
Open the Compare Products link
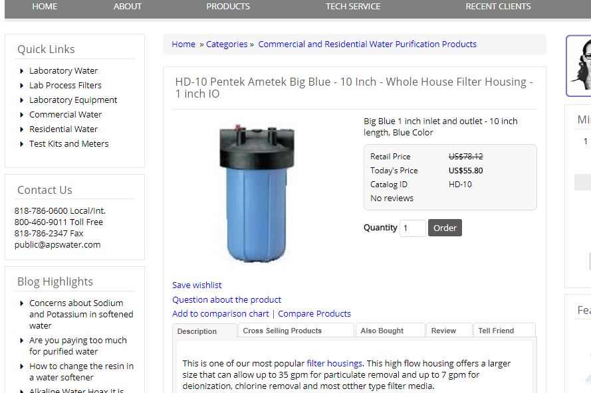(x=314, y=314)
